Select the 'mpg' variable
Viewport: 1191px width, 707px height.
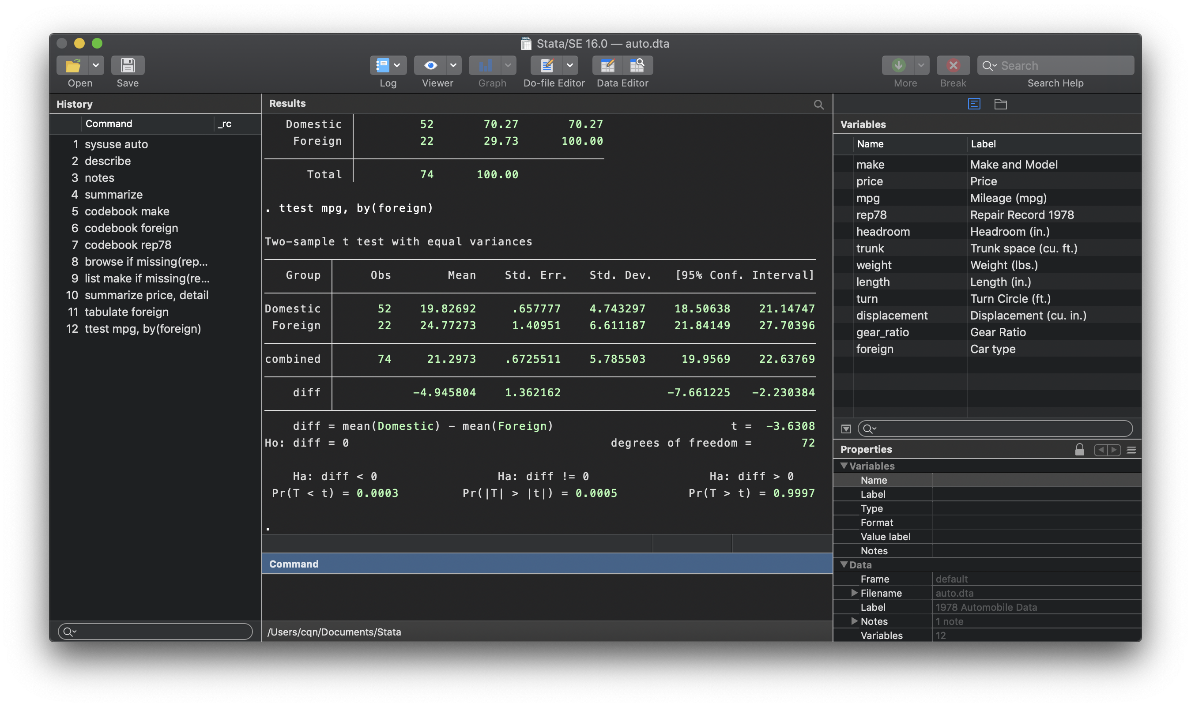(987, 198)
